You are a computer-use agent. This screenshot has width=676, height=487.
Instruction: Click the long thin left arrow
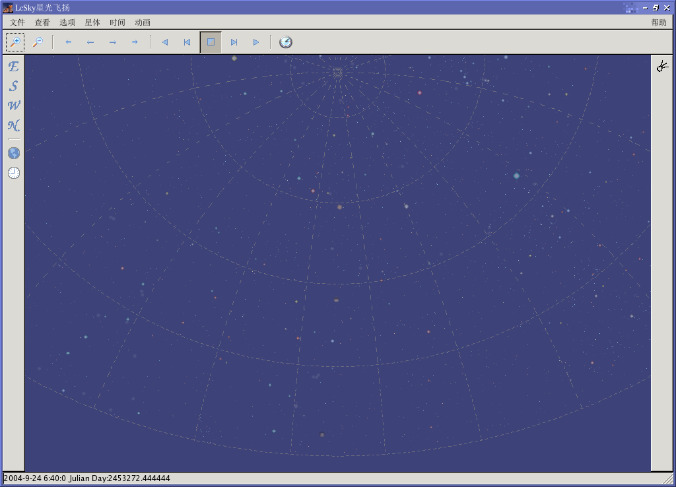pyautogui.click(x=90, y=42)
